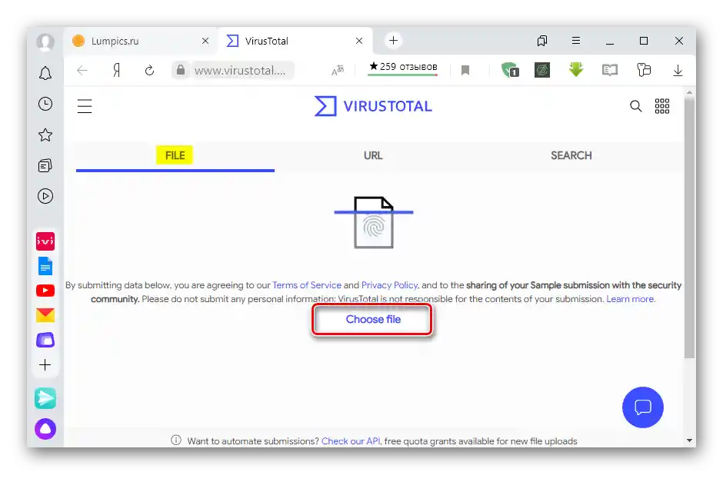This screenshot has width=723, height=482.
Task: Click the page vertical scrollbar
Action: (x=689, y=228)
